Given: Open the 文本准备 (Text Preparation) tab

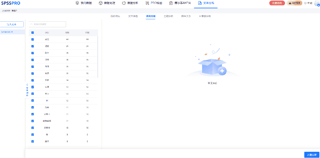Looking at the screenshot, I should [133, 16].
